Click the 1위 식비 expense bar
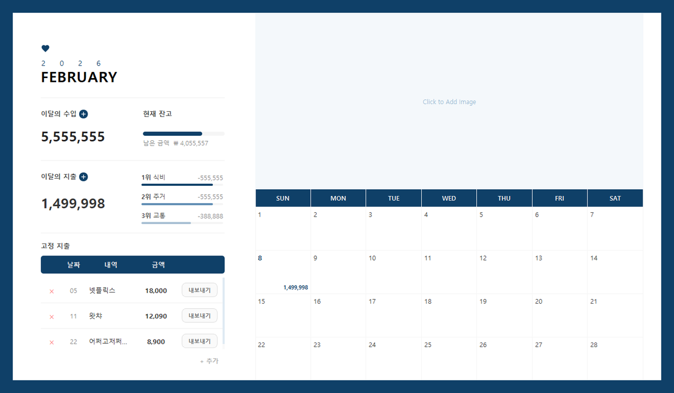 (182, 185)
